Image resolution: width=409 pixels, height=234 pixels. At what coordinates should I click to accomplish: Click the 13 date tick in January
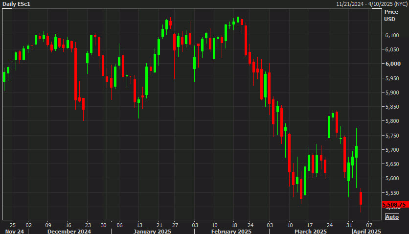139,225
